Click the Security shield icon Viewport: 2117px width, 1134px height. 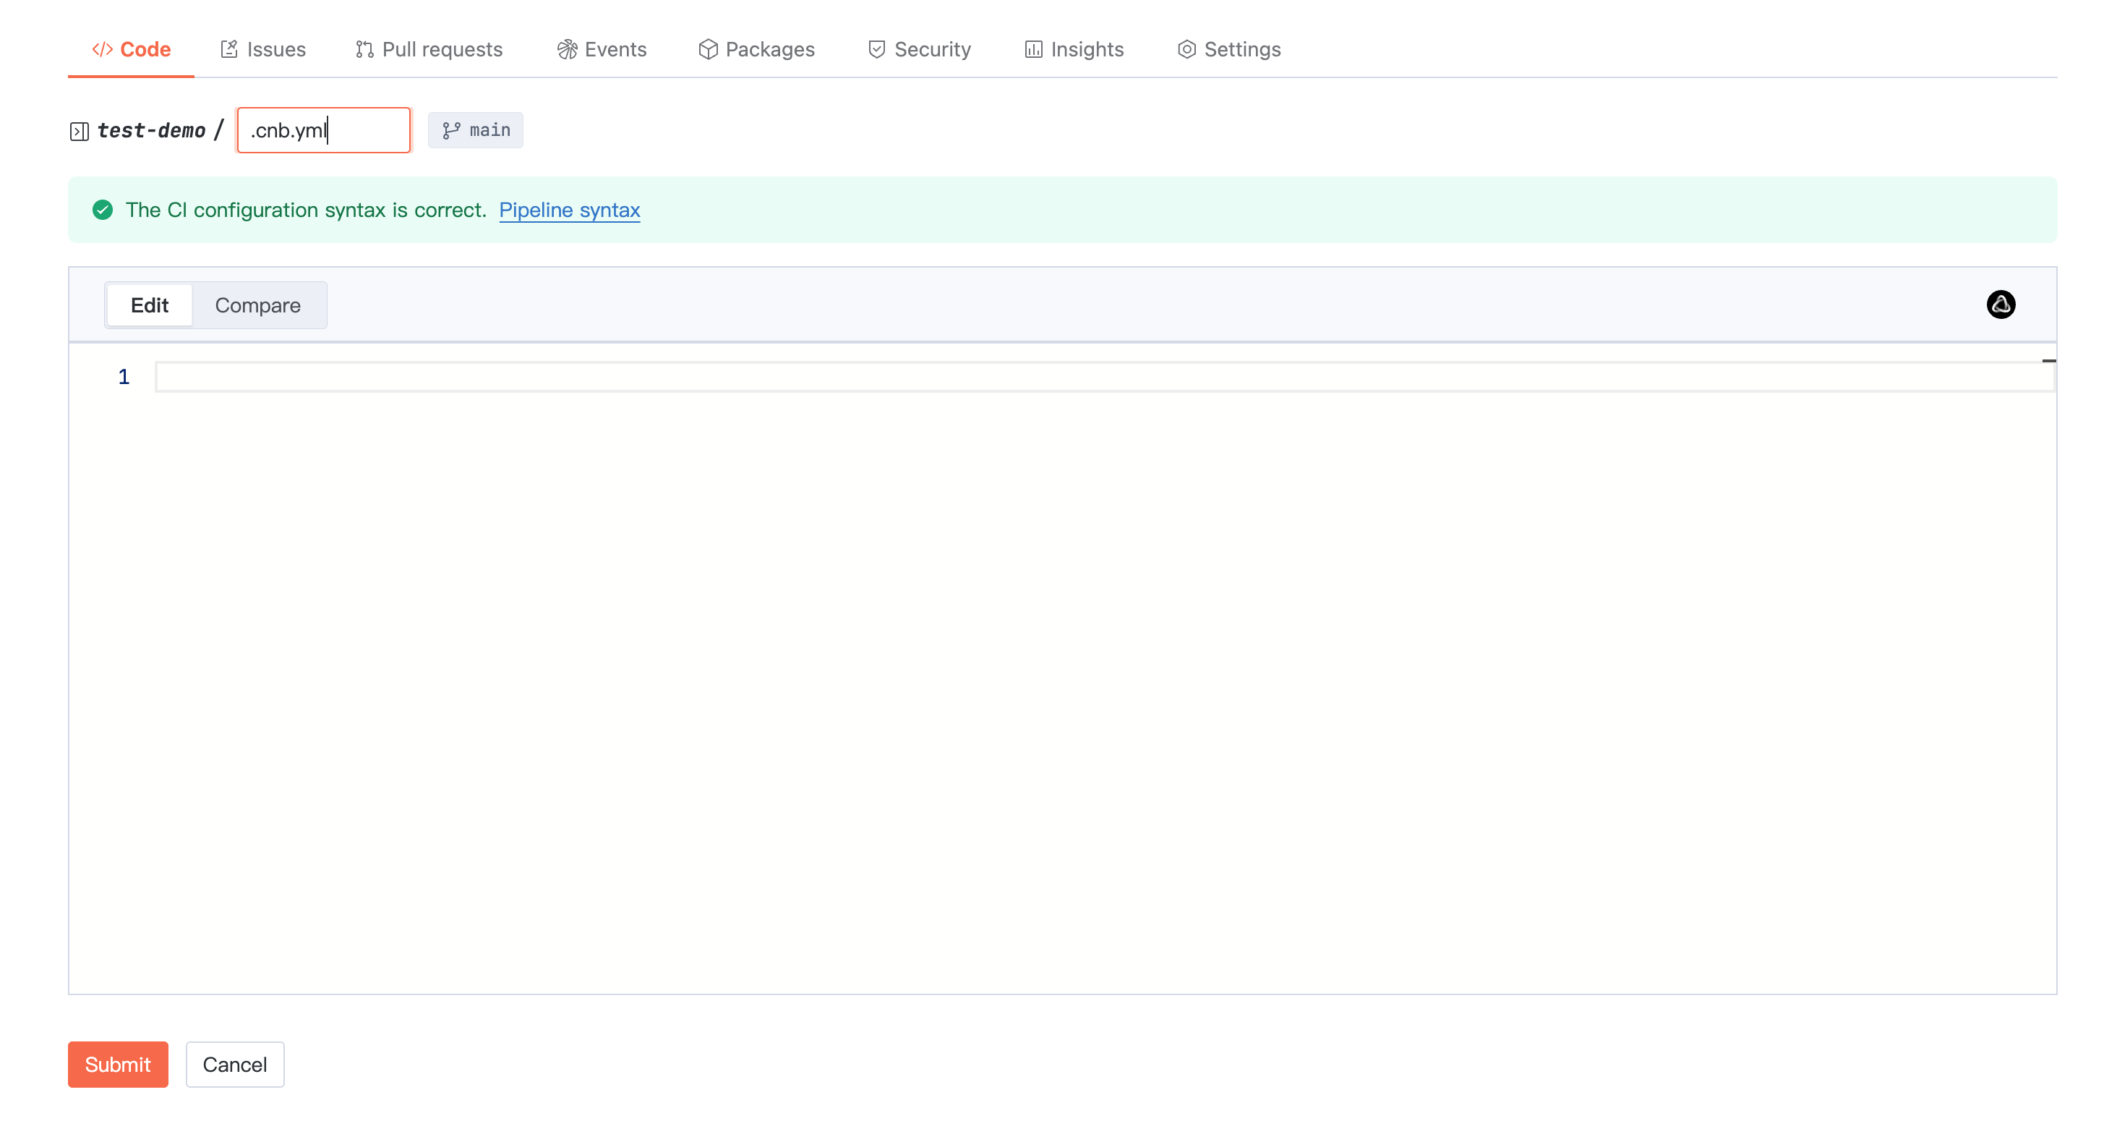coord(877,49)
